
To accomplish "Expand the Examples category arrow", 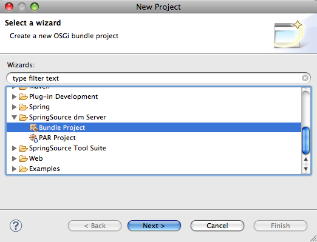I will tap(14, 169).
